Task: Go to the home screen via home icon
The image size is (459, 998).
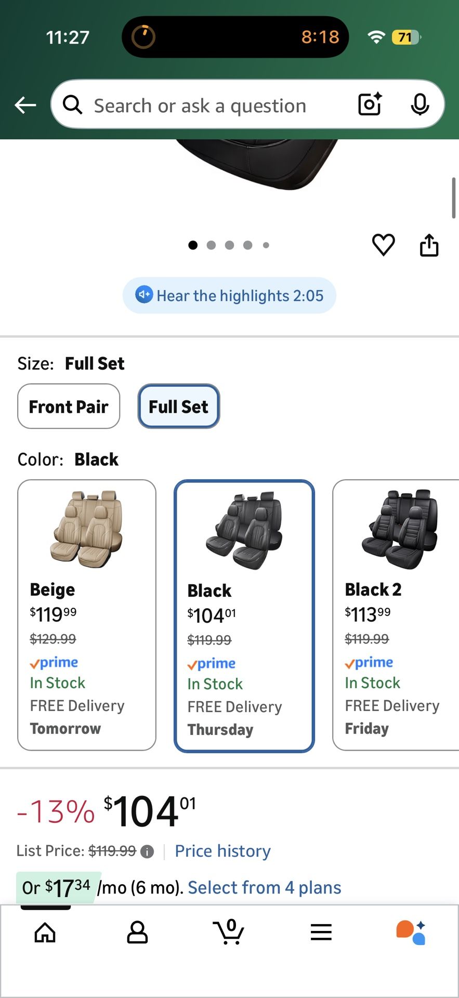Action: coord(45,932)
